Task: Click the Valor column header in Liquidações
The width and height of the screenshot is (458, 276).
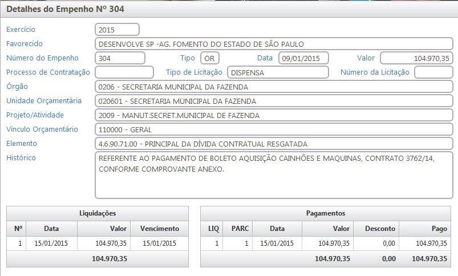Action: point(104,229)
